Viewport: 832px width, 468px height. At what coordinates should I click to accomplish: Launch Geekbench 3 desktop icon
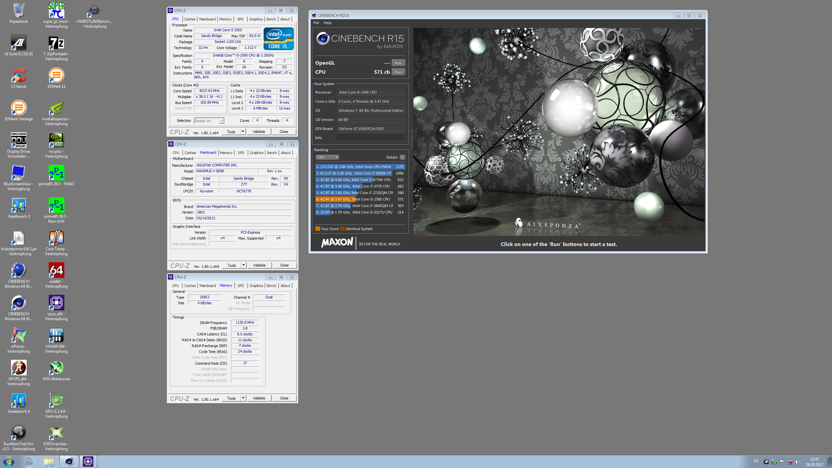click(x=19, y=208)
